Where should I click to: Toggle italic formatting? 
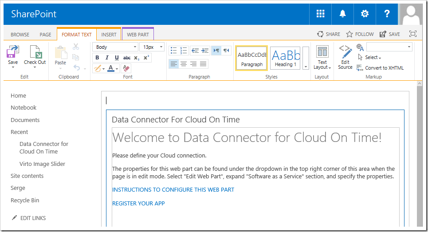[107, 58]
